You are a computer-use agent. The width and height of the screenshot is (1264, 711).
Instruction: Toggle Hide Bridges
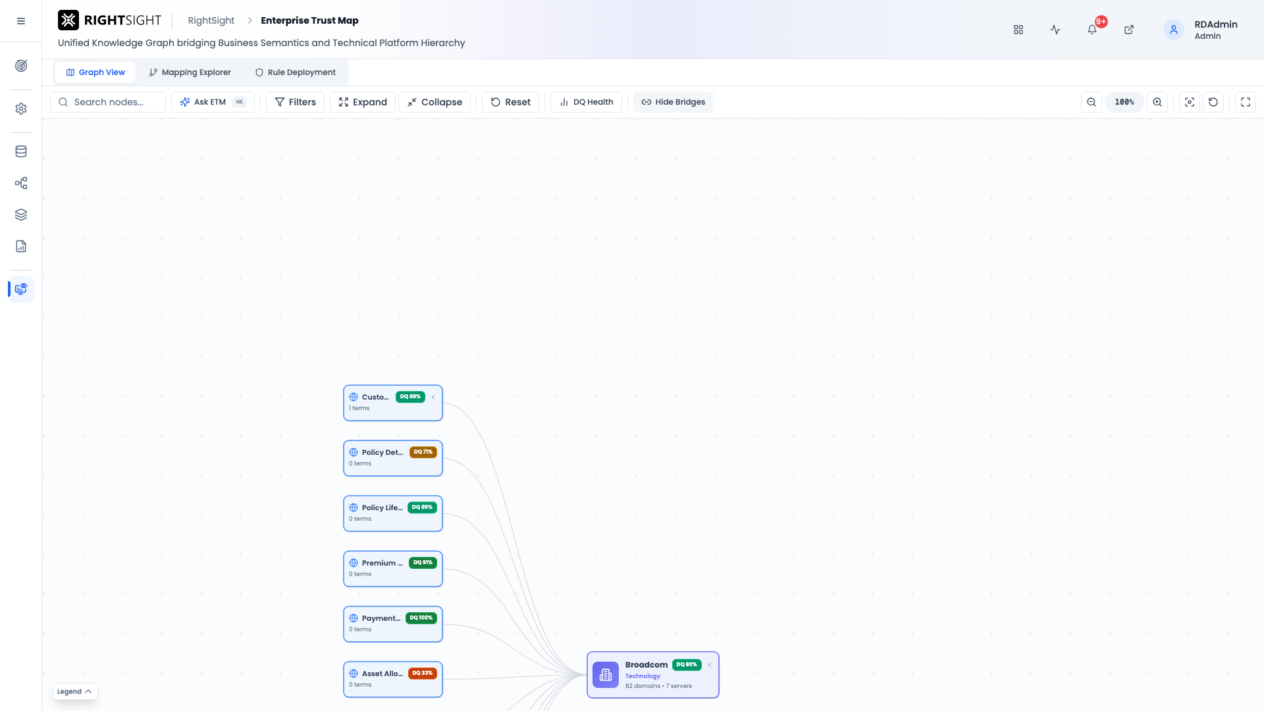673,102
